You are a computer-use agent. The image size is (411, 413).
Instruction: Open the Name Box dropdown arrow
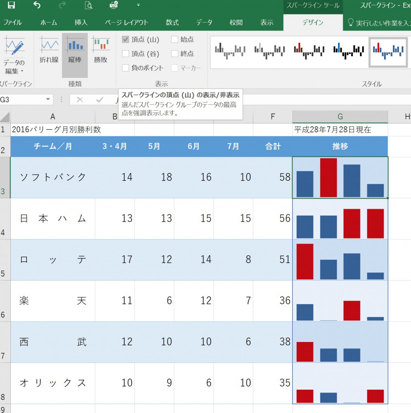pos(48,100)
